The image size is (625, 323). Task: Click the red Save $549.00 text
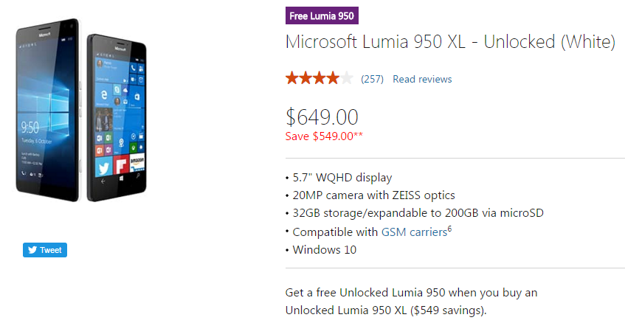[324, 136]
